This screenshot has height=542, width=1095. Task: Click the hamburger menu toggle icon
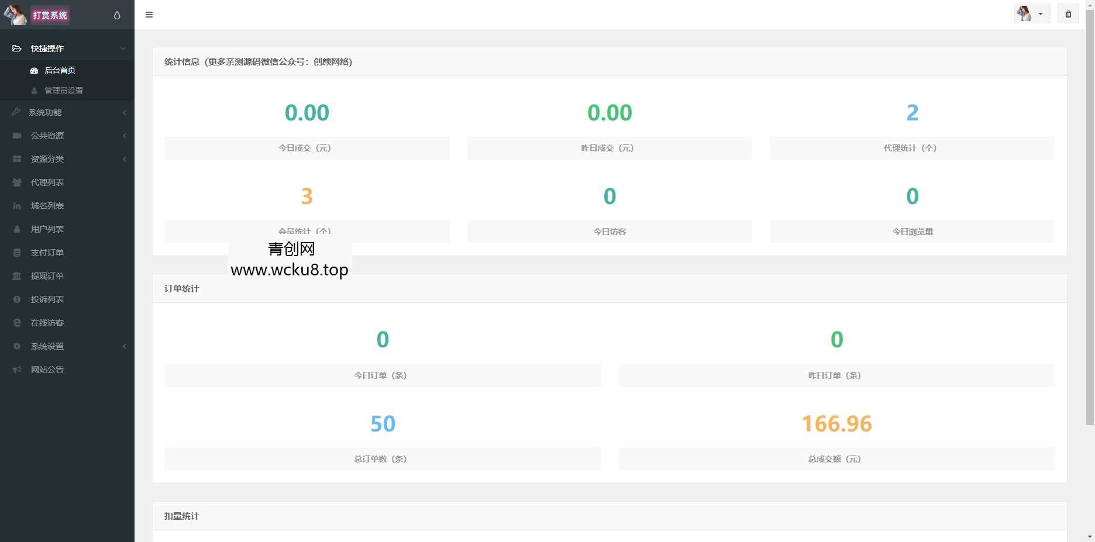(149, 15)
